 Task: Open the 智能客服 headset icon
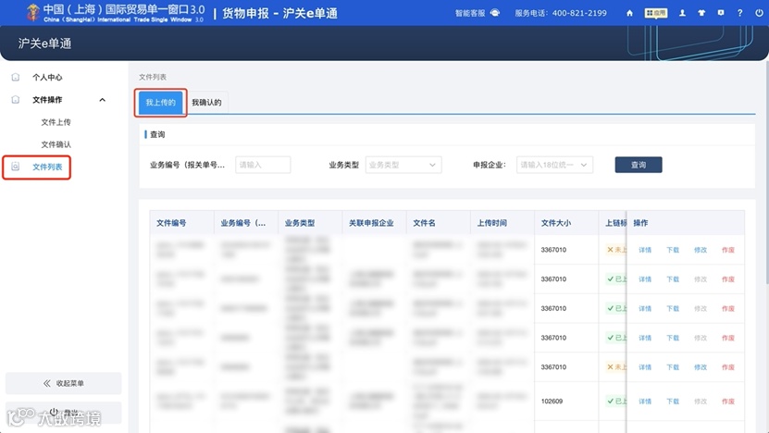click(495, 13)
